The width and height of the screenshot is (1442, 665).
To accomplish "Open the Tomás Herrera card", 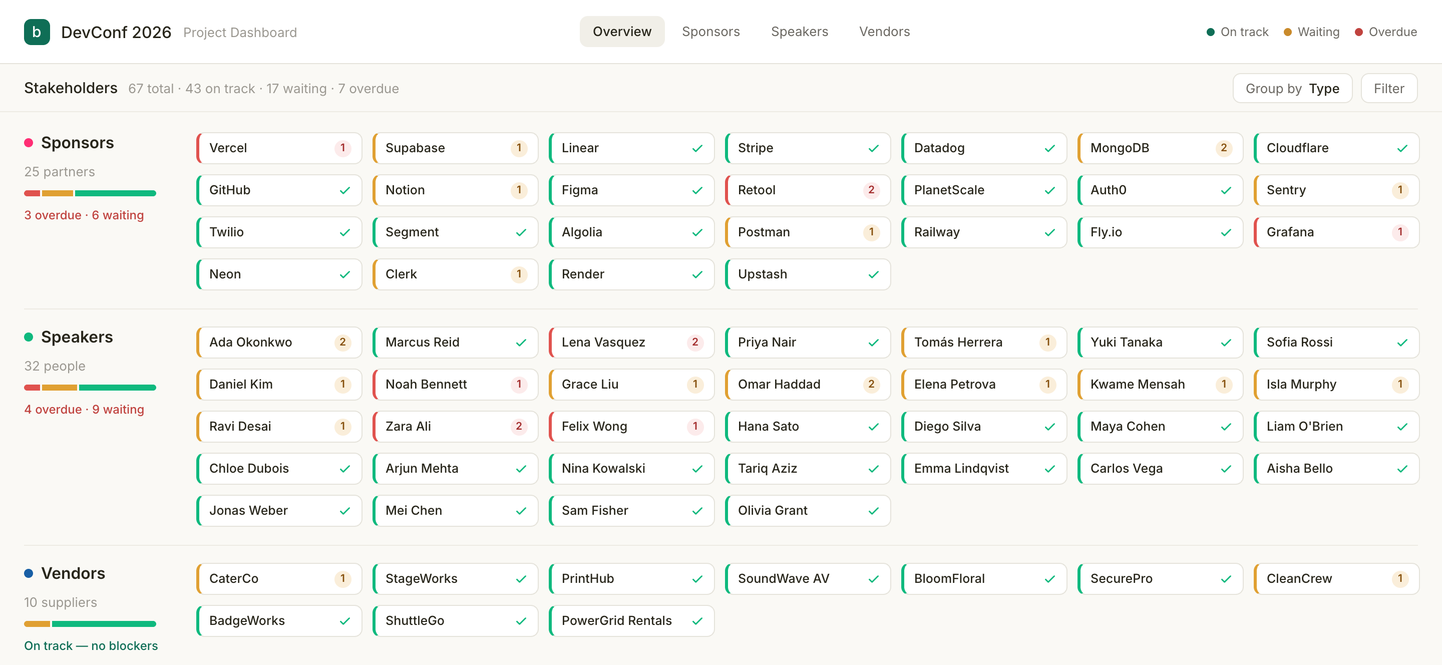I will (984, 343).
